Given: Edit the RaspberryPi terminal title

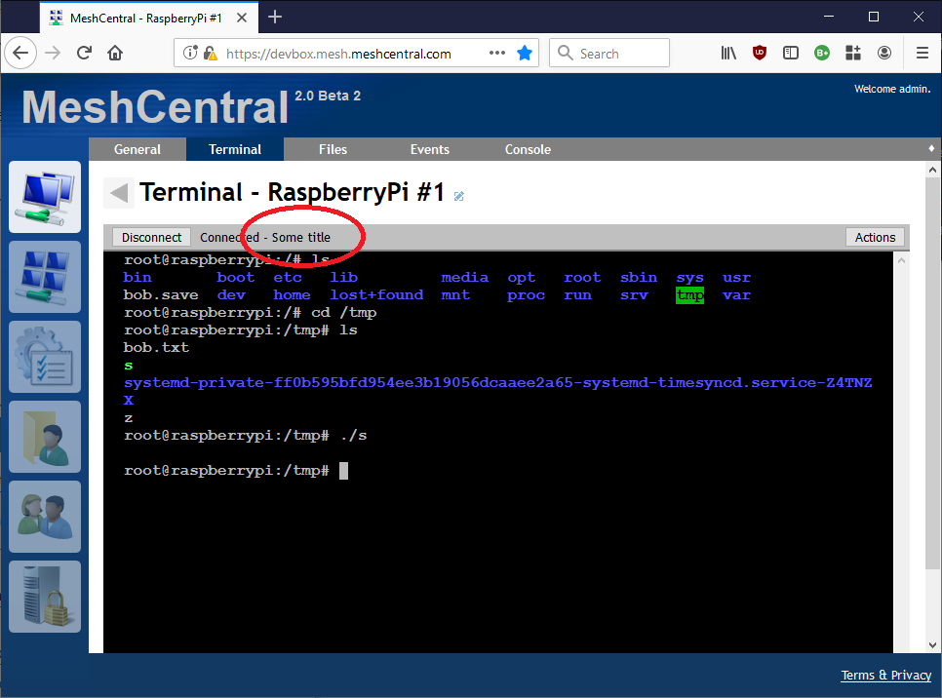Looking at the screenshot, I should click(x=458, y=196).
